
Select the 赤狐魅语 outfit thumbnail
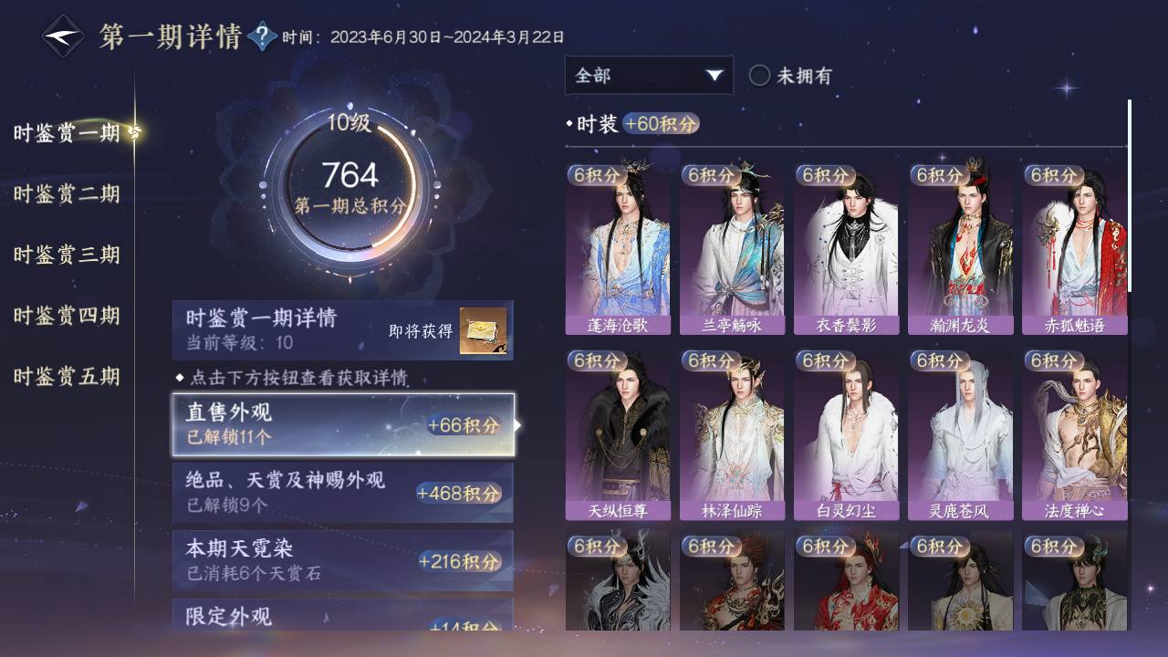[1074, 249]
